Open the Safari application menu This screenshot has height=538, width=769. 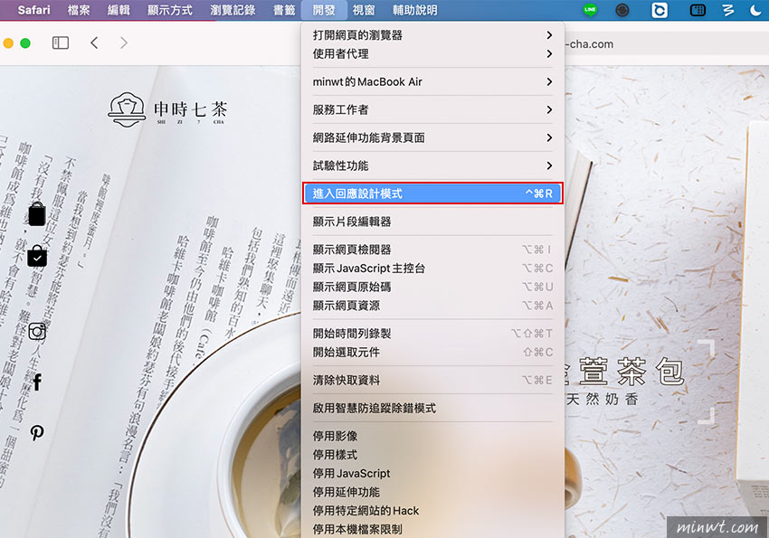pos(33,10)
